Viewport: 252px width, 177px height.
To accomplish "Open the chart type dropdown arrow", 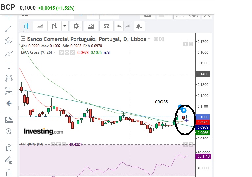I will coord(65,26).
